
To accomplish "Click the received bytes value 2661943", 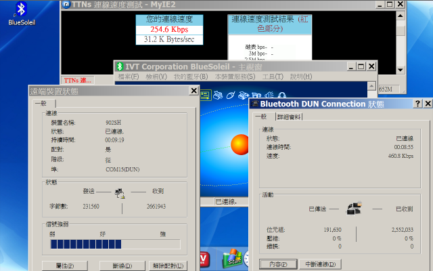I will pos(156,206).
